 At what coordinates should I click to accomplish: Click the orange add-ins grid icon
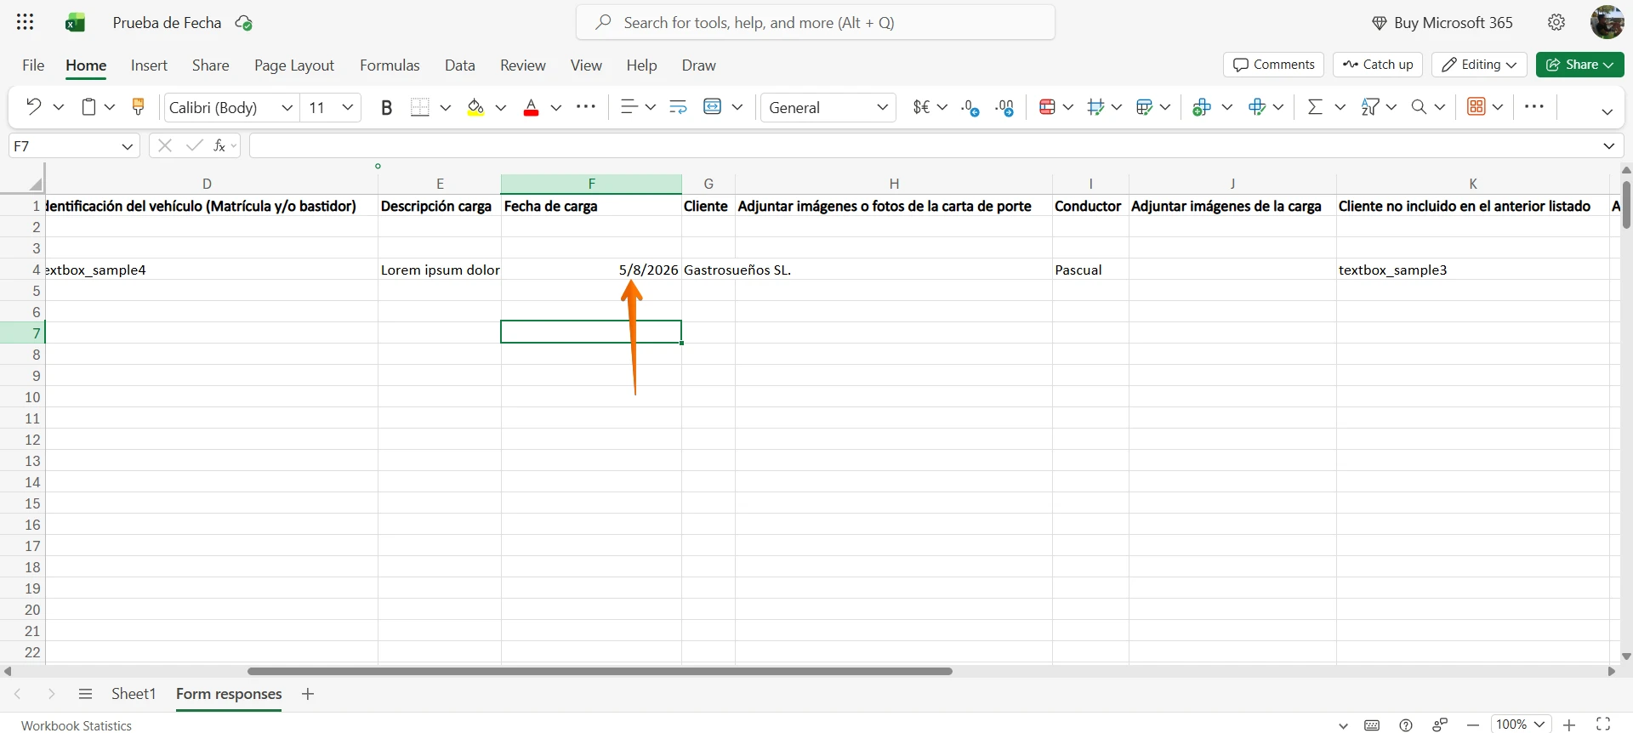(1477, 107)
